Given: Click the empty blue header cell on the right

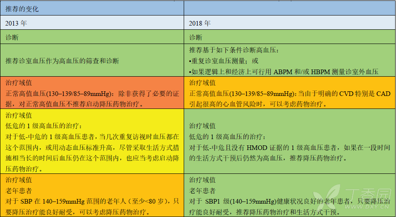Looking at the screenshot, I should pyautogui.click(x=289, y=8).
